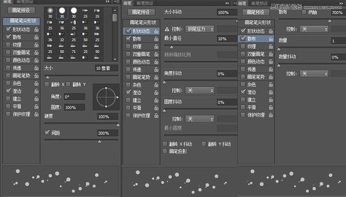Screen dimensions: 346x197
Task: Click lock icon beside 颜色动态 in middle panel
Action: click(x=156, y=62)
